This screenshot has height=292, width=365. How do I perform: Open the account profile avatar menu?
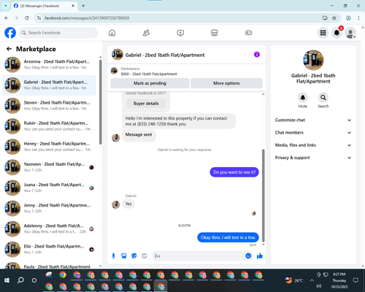click(350, 33)
